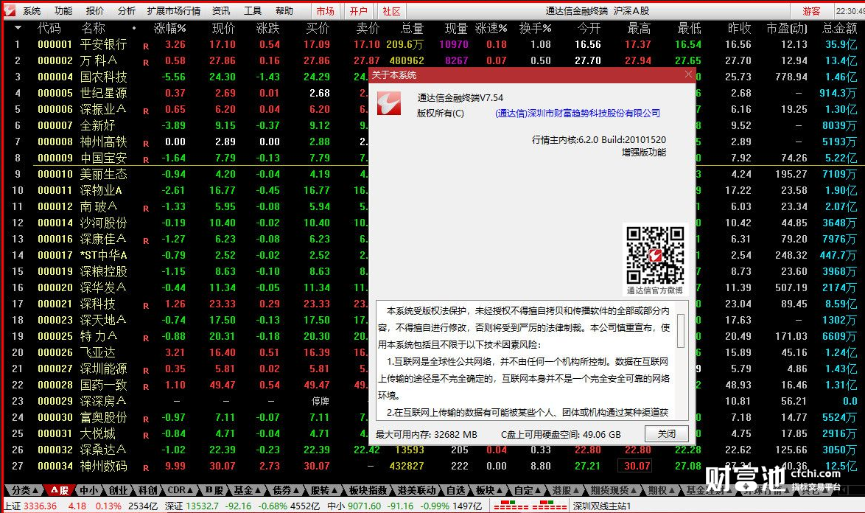This screenshot has height=513, width=865.
Task: Click the R marker next to 平安银行
Action: (146, 46)
